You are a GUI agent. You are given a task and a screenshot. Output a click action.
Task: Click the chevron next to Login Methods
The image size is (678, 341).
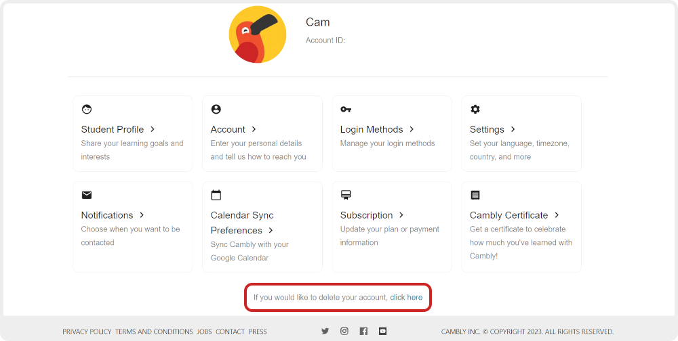point(412,129)
